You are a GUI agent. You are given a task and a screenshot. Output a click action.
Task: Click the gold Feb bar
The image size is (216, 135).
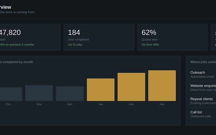[131, 87]
